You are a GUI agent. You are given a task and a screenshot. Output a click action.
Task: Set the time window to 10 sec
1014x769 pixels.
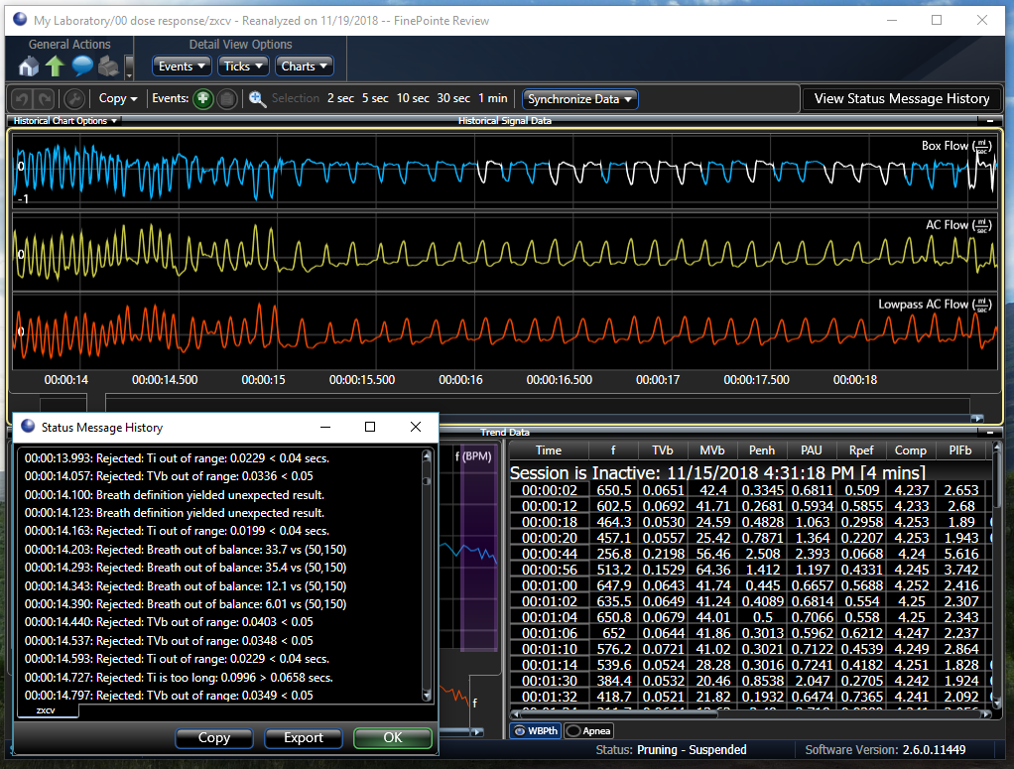pyautogui.click(x=413, y=98)
